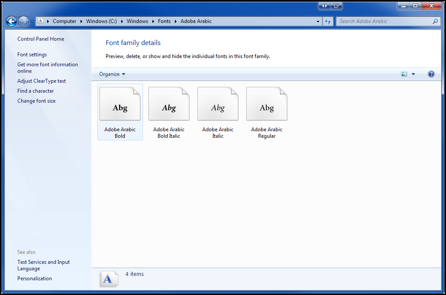Viewport: 446px width, 295px height.
Task: Click the Back navigation arrow button
Action: click(12, 21)
